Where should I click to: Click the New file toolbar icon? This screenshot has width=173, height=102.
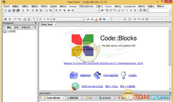click(x=6, y=10)
